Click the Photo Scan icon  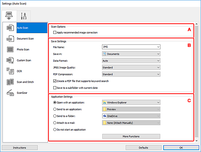[10, 49]
